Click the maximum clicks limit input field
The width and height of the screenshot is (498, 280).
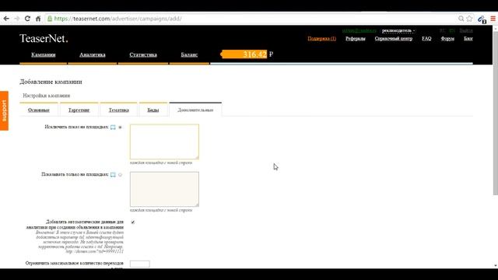tap(140, 264)
